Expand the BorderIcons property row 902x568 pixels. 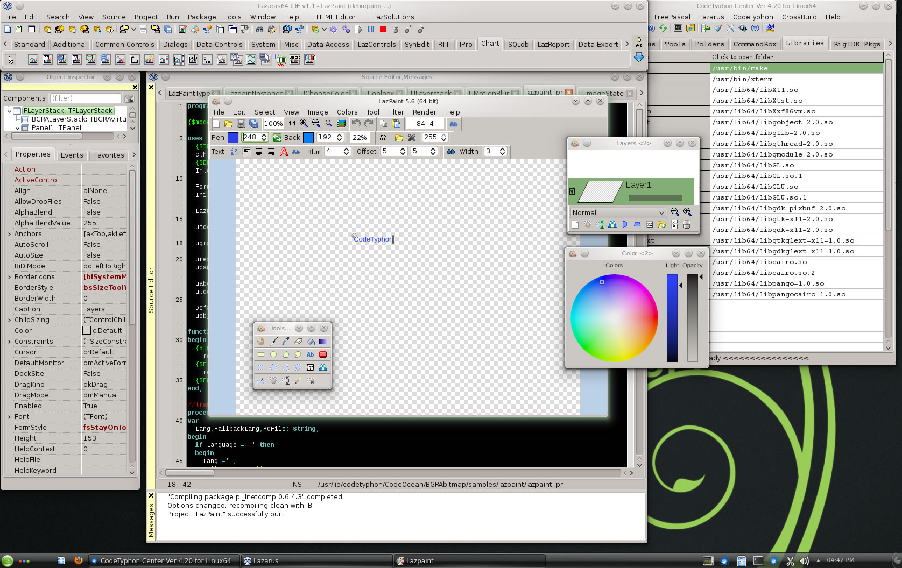(9, 277)
